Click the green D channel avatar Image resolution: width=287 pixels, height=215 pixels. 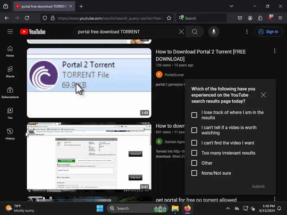pyautogui.click(x=159, y=141)
